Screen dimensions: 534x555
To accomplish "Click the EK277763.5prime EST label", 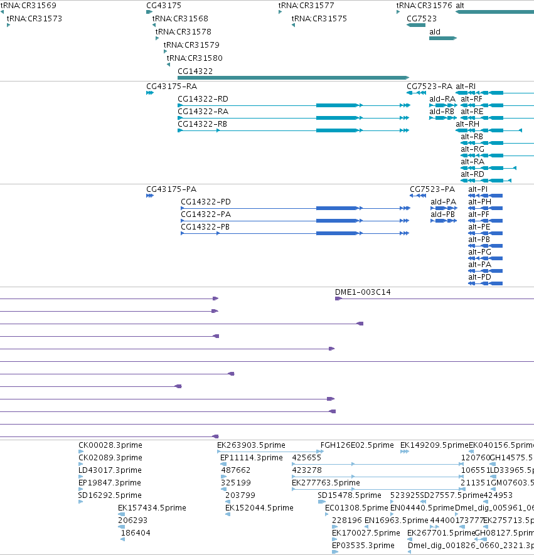I will click(326, 483).
